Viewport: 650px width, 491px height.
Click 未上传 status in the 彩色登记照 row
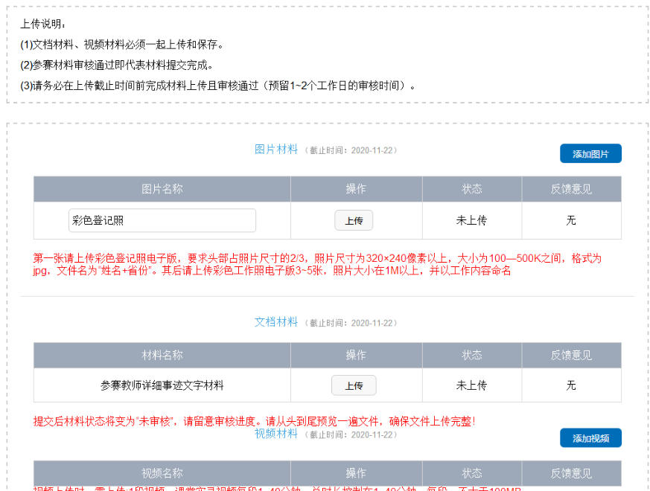pos(471,220)
